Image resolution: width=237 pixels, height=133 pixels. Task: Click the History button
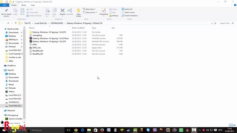(114, 16)
